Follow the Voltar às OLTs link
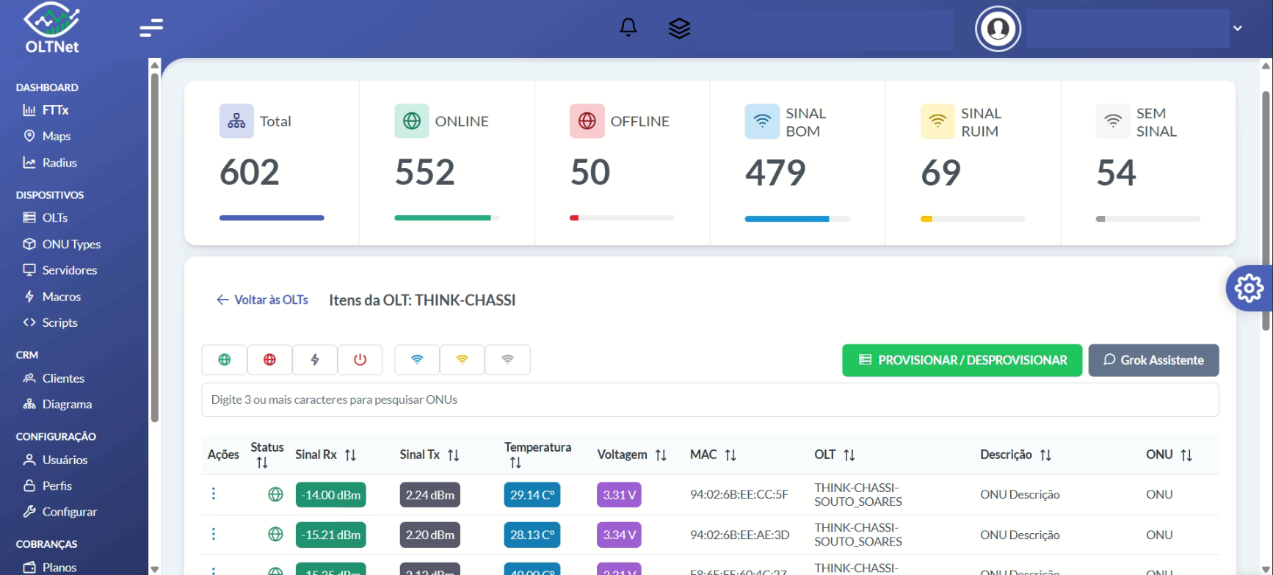 point(262,300)
